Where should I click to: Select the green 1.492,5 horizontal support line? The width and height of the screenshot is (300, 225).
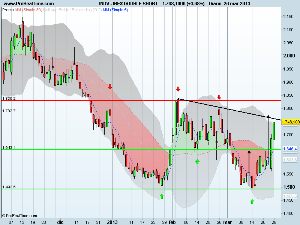click(141, 189)
